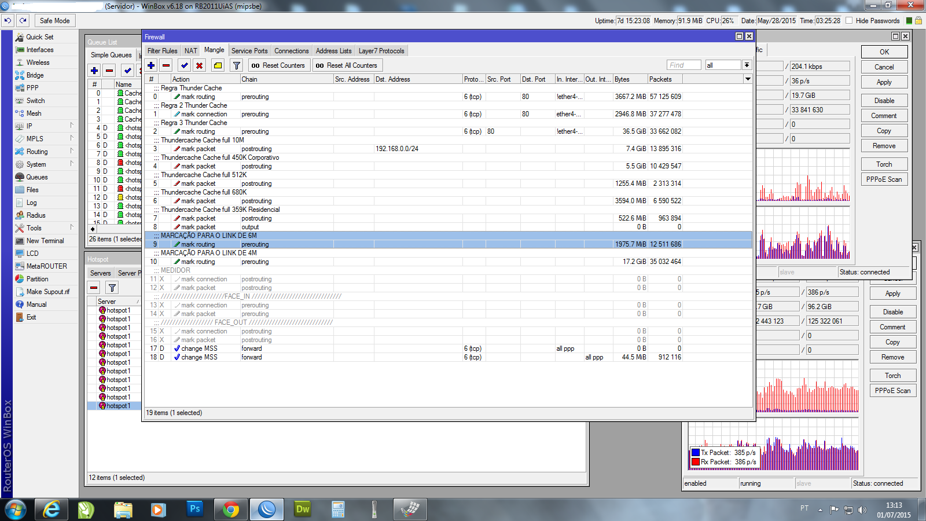Disable selected Firewall rule with red X icon
This screenshot has height=521, width=926.
click(199, 65)
